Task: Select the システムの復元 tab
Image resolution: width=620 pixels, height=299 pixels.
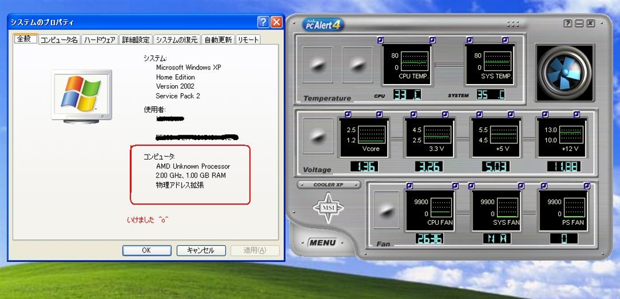Action: (176, 40)
